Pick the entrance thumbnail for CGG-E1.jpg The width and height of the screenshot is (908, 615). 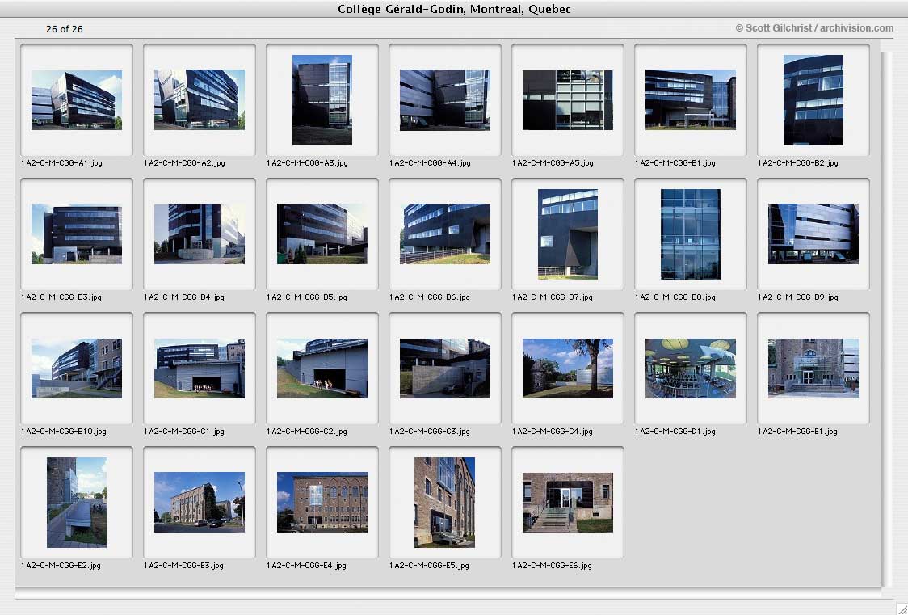click(x=813, y=369)
